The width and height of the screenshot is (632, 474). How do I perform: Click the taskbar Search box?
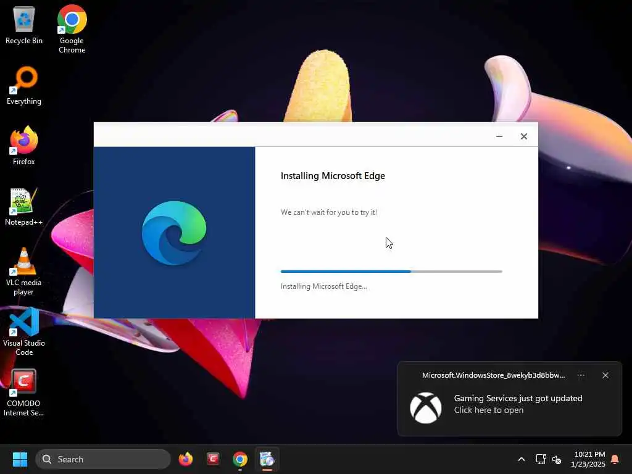[103, 459]
